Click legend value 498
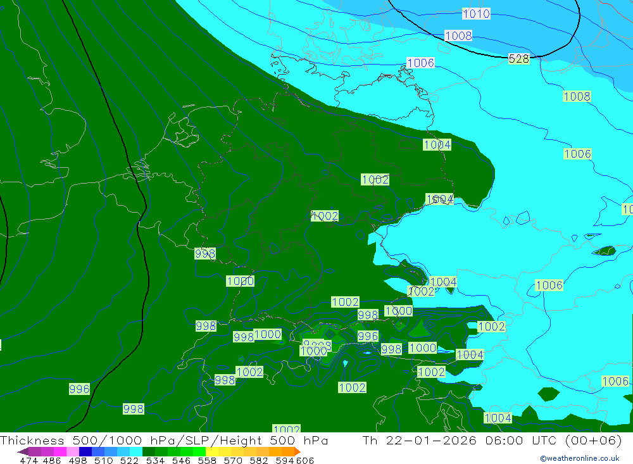 tap(78, 460)
